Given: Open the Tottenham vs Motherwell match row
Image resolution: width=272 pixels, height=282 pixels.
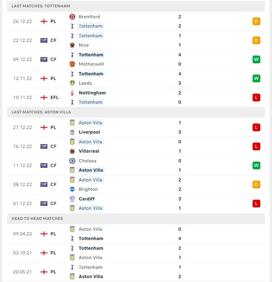Looking at the screenshot, I should point(136,59).
